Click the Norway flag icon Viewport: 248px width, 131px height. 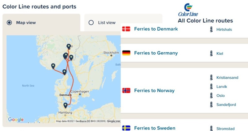(126, 90)
